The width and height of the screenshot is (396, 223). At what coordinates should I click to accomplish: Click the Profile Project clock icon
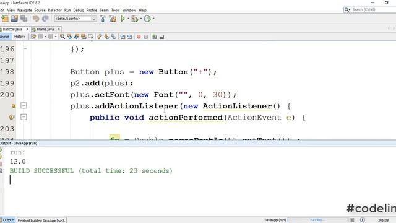147,19
